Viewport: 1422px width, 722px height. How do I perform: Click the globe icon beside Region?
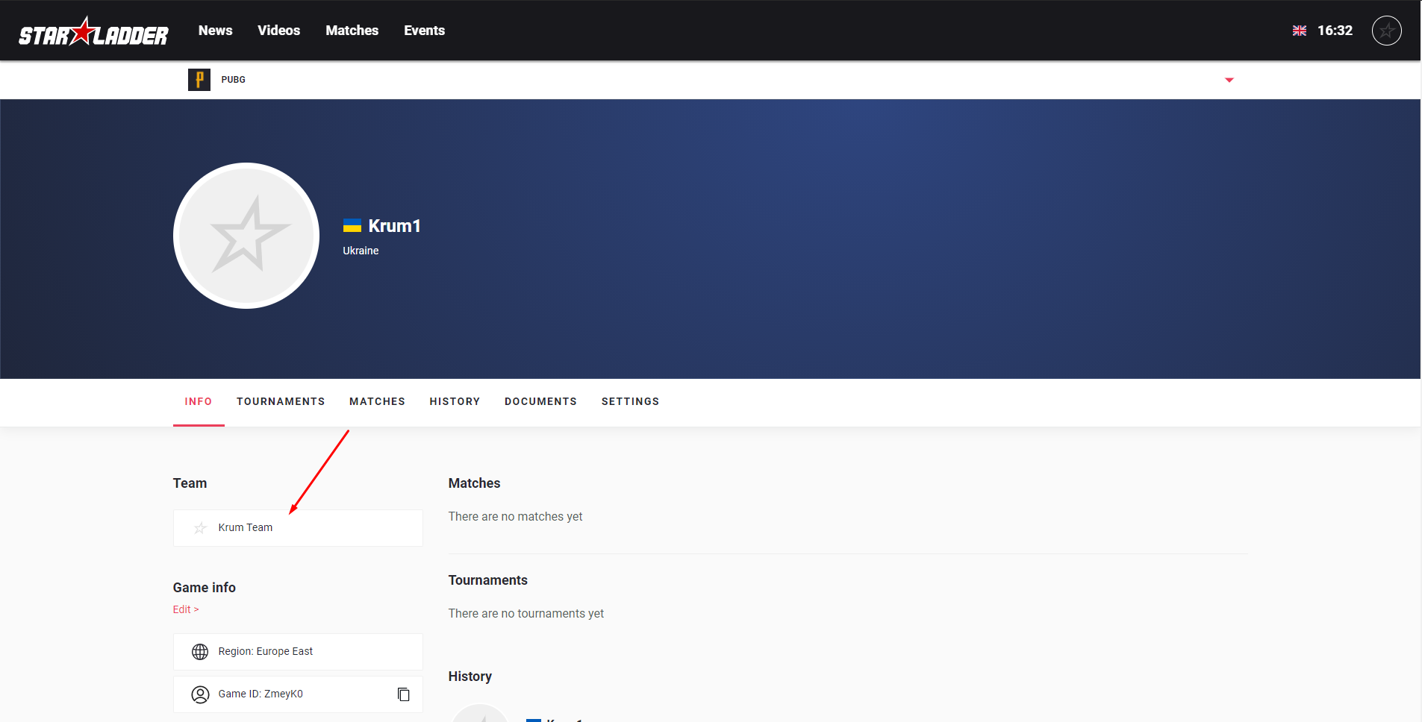[x=200, y=652]
